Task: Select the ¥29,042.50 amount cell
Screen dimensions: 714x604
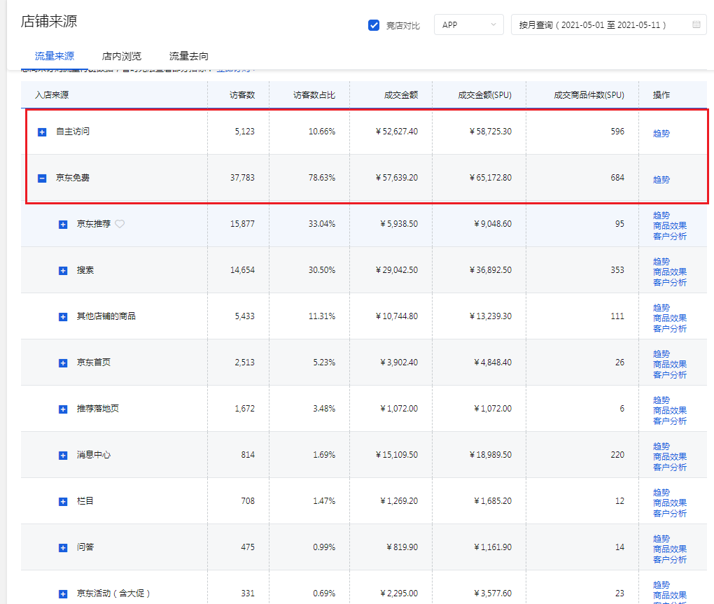Action: pyautogui.click(x=397, y=270)
